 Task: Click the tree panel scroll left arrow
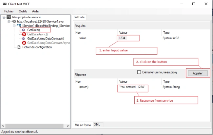point(3,126)
